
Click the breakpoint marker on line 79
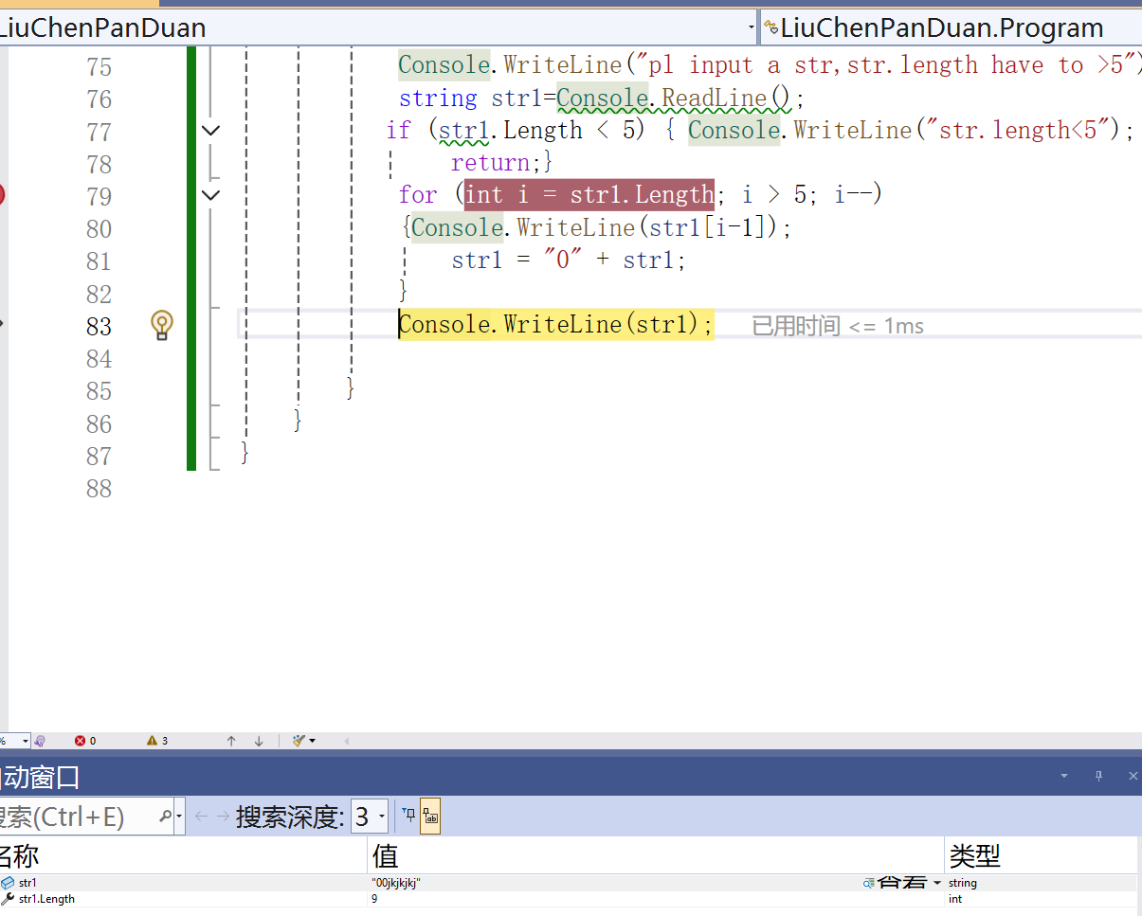tap(1, 195)
